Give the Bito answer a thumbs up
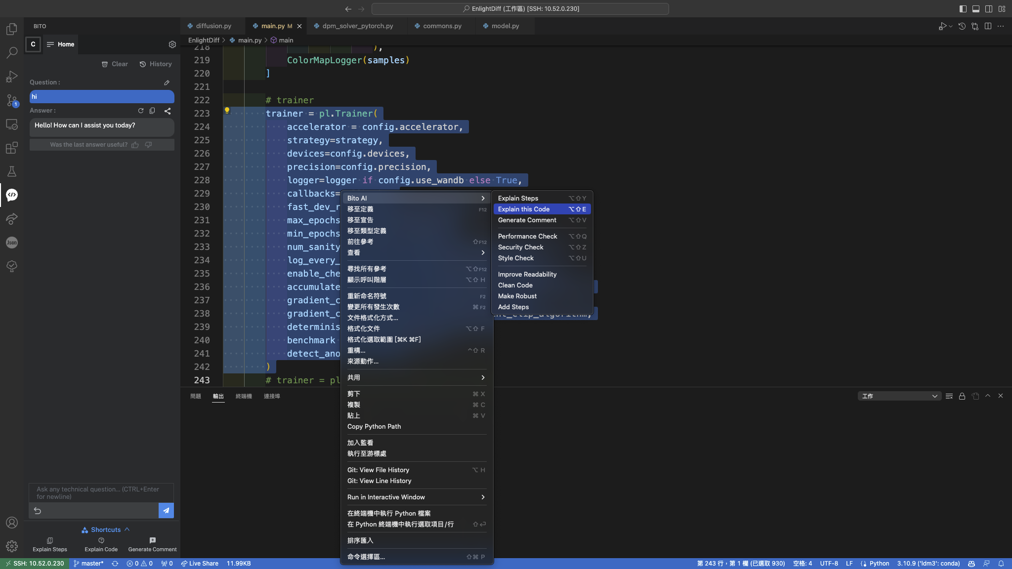Image resolution: width=1012 pixels, height=569 pixels. [135, 144]
